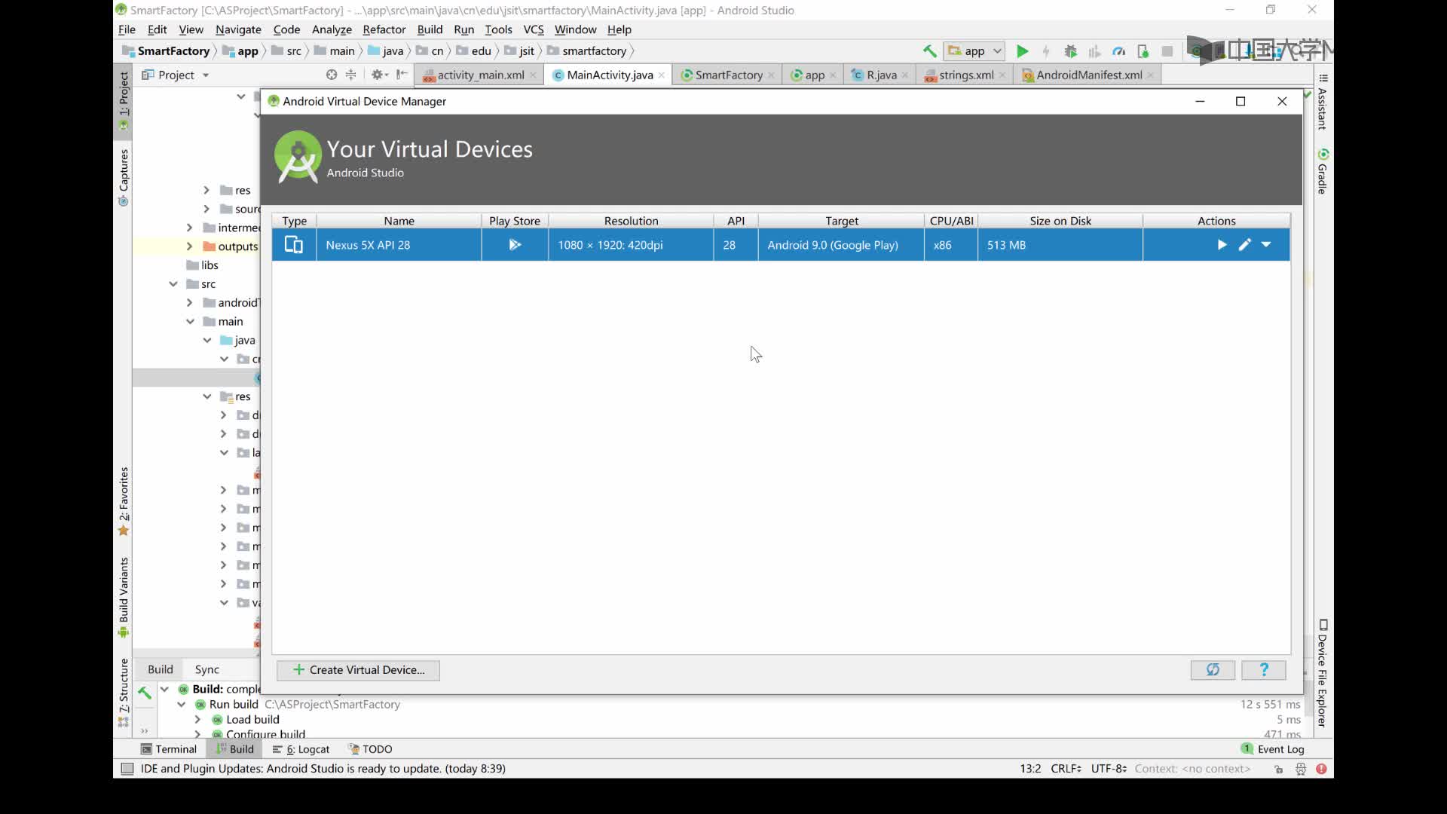Toggle the 2: Favorites side tab
This screenshot has width=1447, height=814.
124,501
